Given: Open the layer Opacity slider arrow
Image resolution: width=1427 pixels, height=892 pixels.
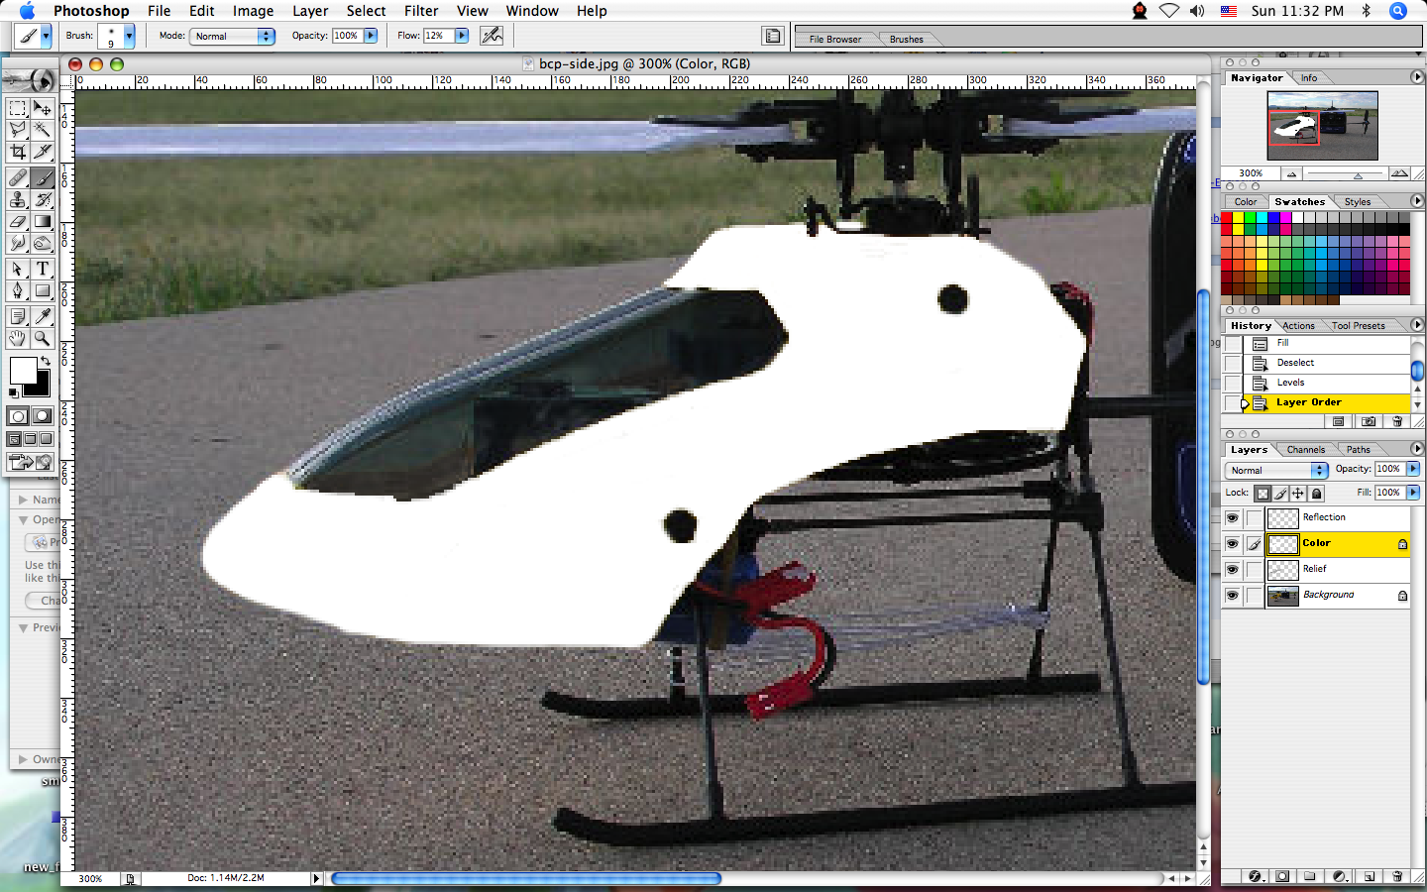Looking at the screenshot, I should point(1413,469).
